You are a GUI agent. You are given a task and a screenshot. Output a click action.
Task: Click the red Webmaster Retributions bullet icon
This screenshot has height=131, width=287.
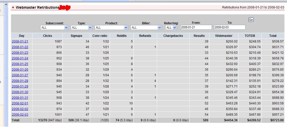point(13,7)
